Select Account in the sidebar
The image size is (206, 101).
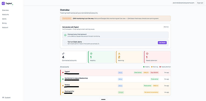coord(5,27)
